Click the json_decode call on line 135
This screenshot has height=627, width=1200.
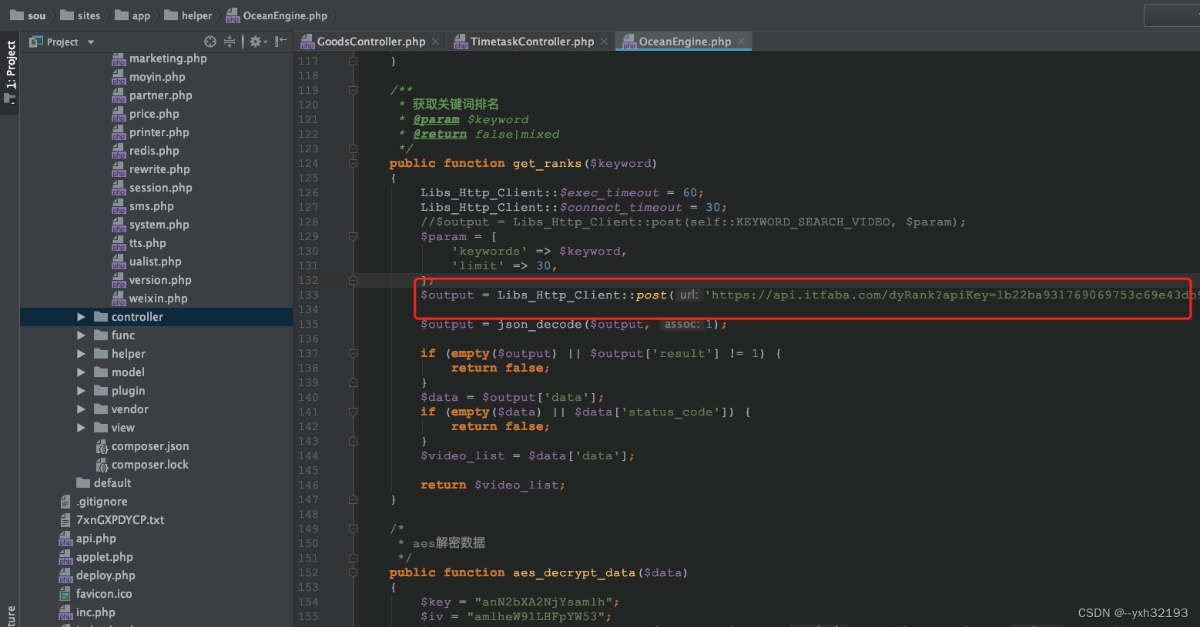tap(539, 324)
